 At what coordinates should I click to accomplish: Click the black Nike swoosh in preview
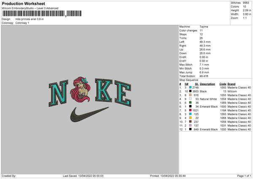89,114
